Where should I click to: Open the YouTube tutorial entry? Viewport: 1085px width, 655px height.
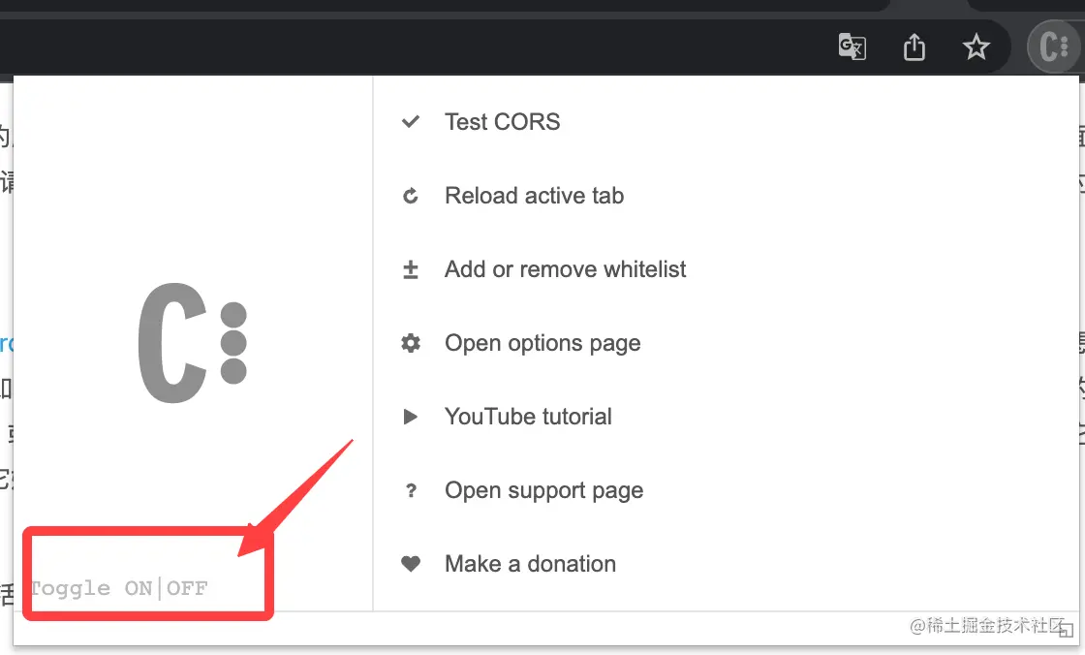tap(528, 417)
